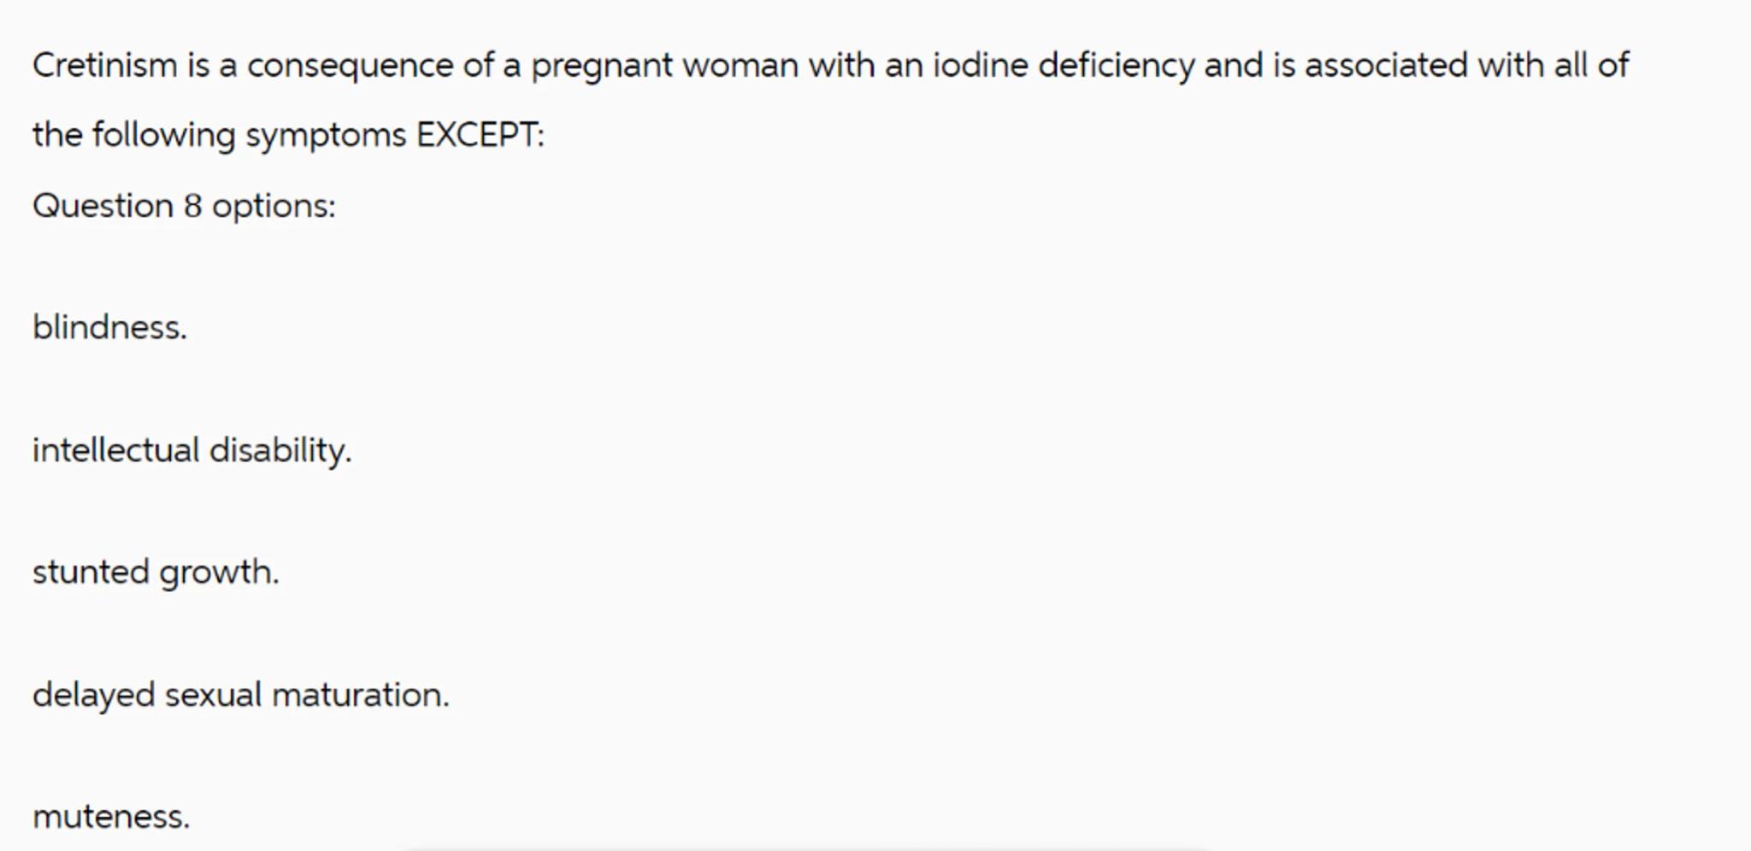Click the word "deficiency" in the question
The width and height of the screenshot is (1751, 851).
1116,66
